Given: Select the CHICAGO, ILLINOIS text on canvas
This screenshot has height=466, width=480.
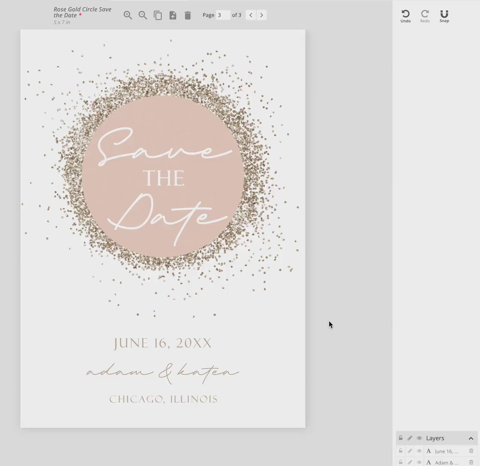Looking at the screenshot, I should (x=163, y=399).
